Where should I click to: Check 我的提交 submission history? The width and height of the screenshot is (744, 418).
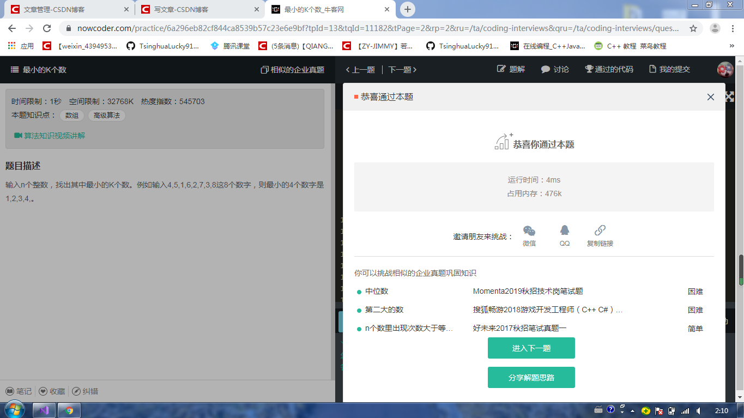tap(669, 69)
